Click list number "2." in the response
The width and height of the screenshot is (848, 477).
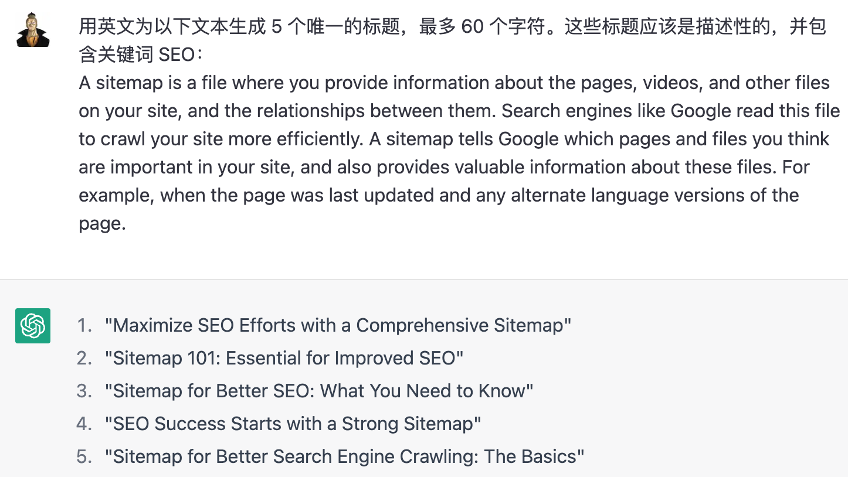[85, 358]
